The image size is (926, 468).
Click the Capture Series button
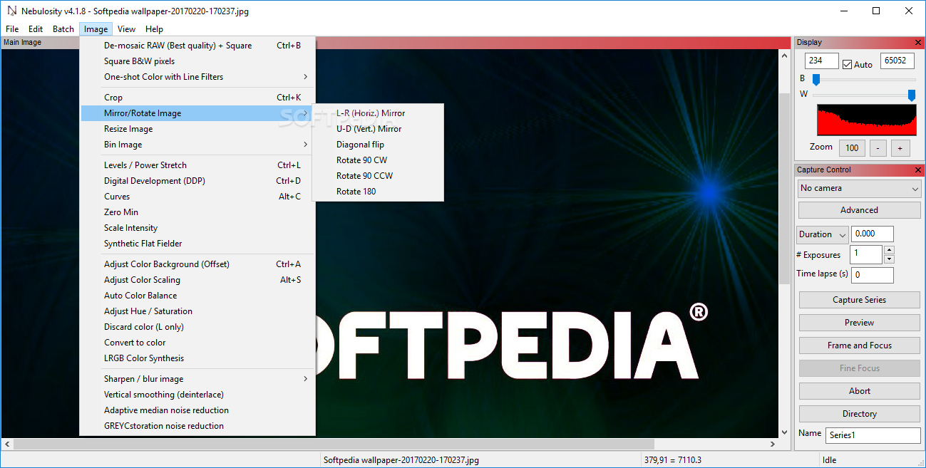[859, 300]
